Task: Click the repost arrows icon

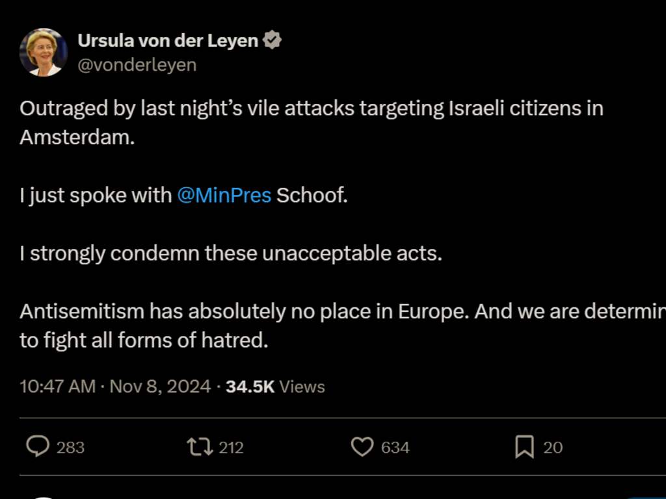Action: click(x=200, y=446)
